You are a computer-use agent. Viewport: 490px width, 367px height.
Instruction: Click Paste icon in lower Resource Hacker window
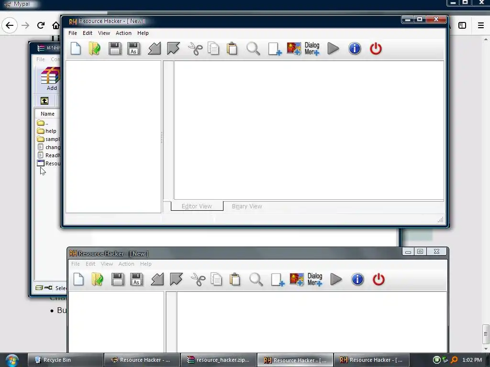[x=235, y=279]
